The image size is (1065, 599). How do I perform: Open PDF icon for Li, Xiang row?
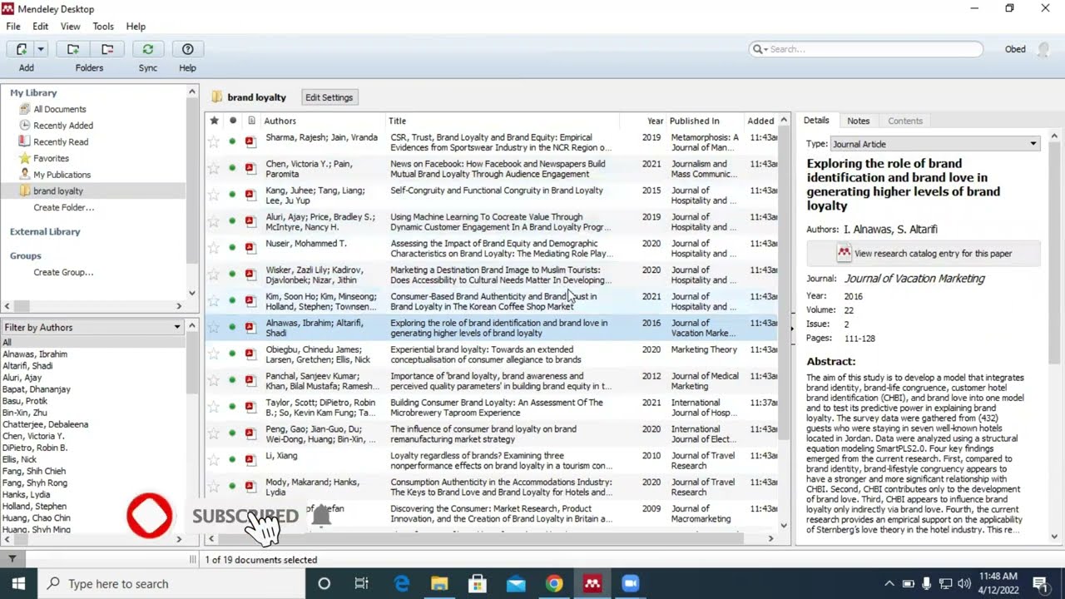pyautogui.click(x=250, y=461)
